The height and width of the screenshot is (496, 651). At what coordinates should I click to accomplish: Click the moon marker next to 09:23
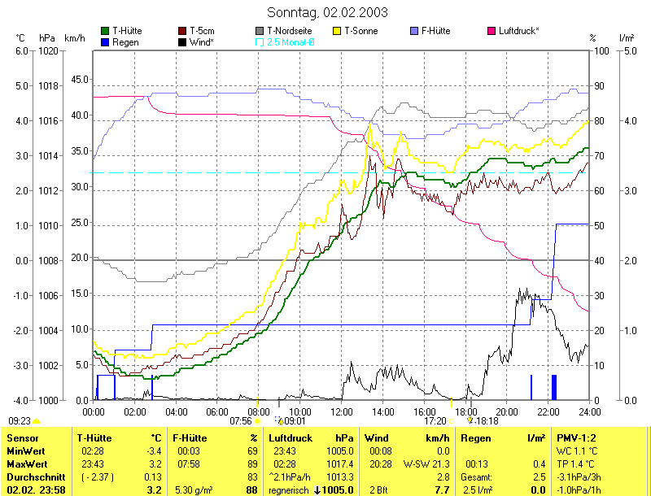(x=37, y=421)
